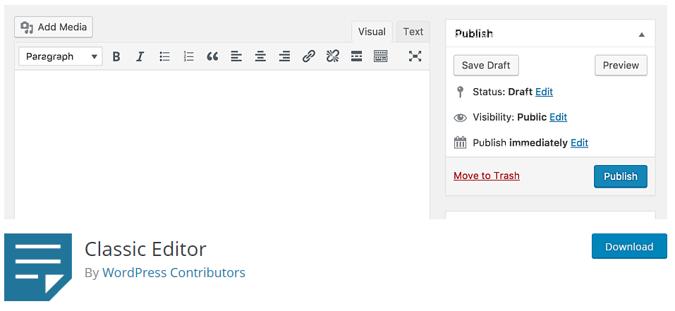Image resolution: width=675 pixels, height=311 pixels.
Task: Click the Publish panel heading
Action: point(474,34)
